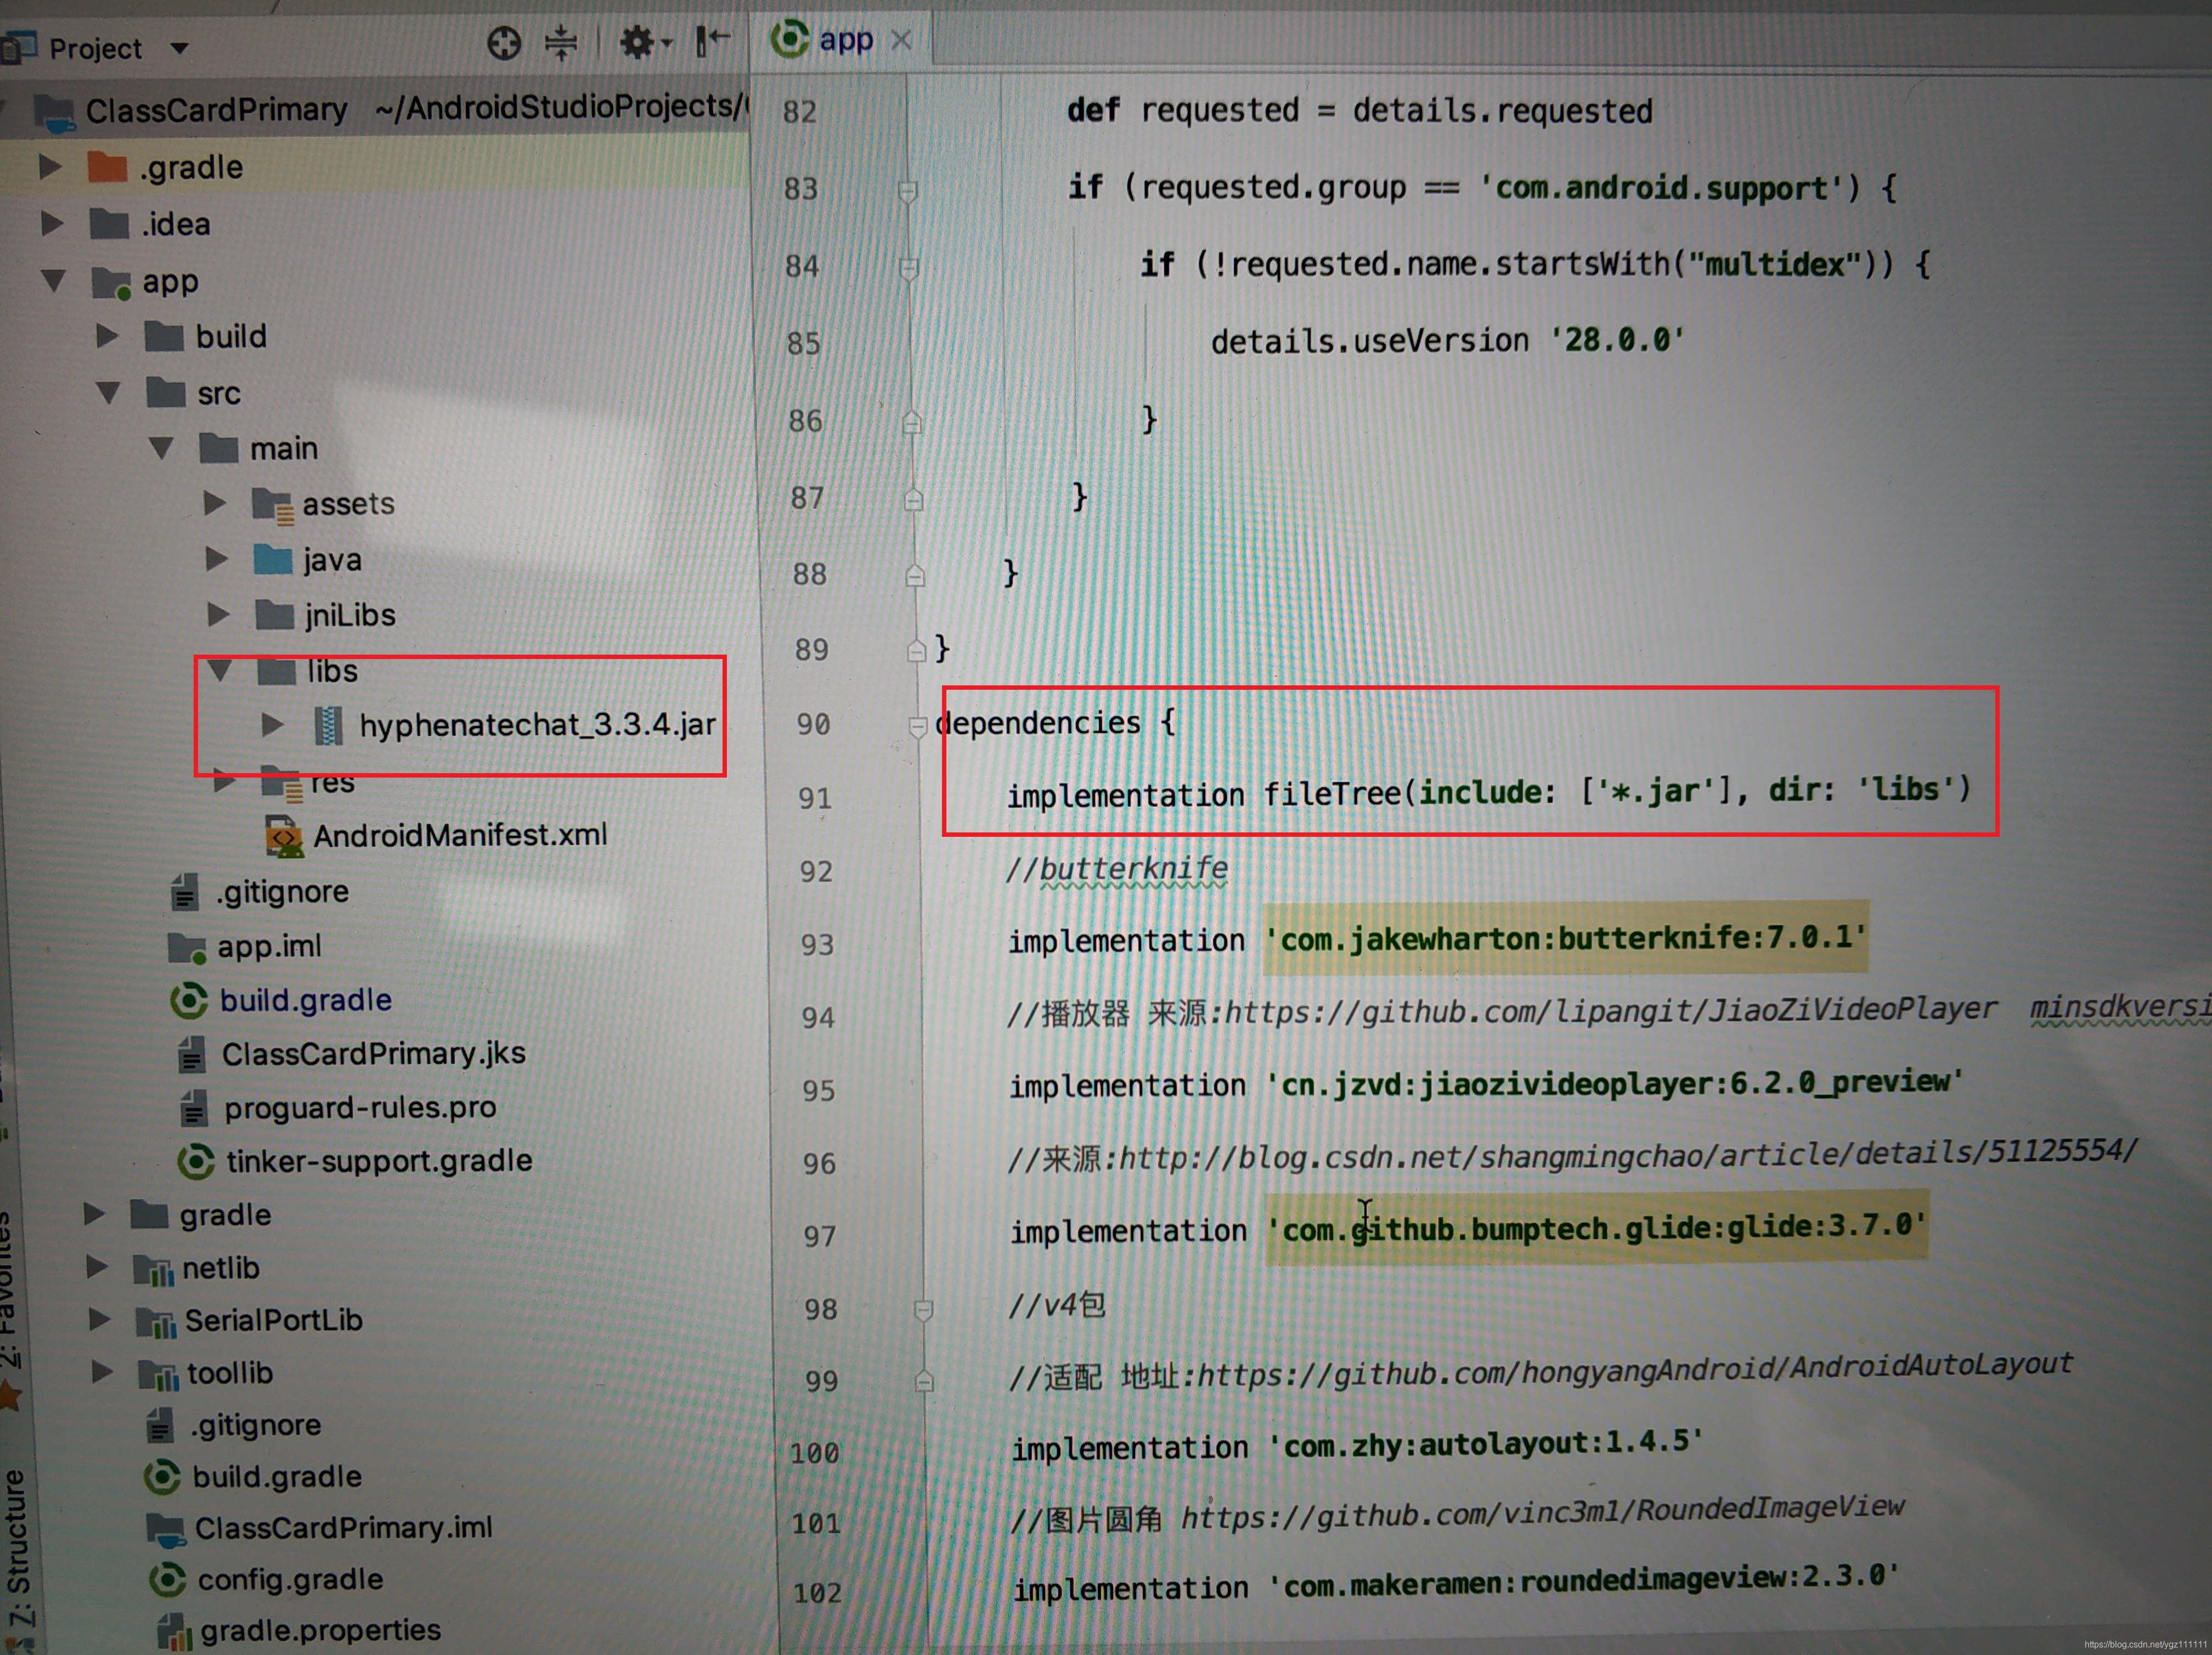
Task: Select the app module build.gradle icon
Action: [x=189, y=1000]
